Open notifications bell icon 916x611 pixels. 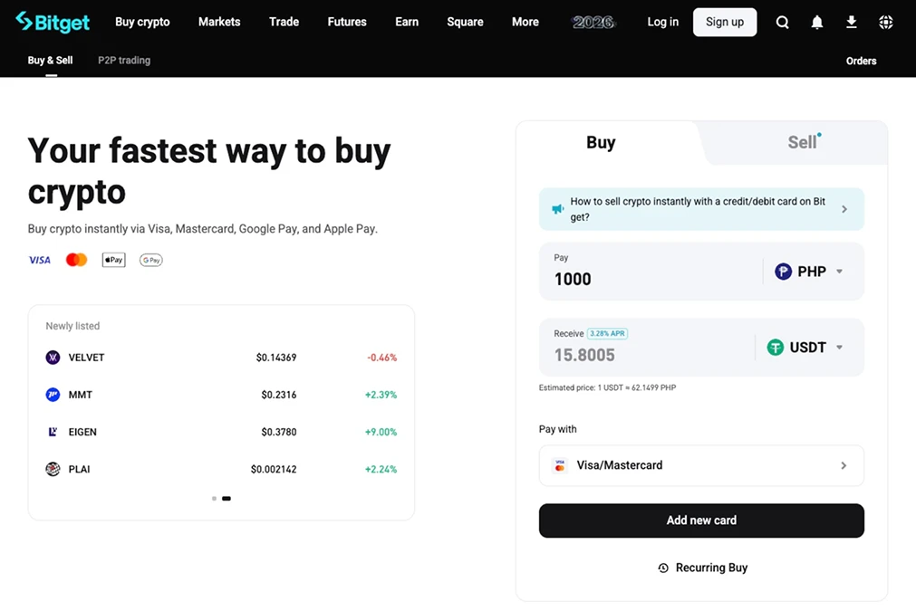(816, 22)
